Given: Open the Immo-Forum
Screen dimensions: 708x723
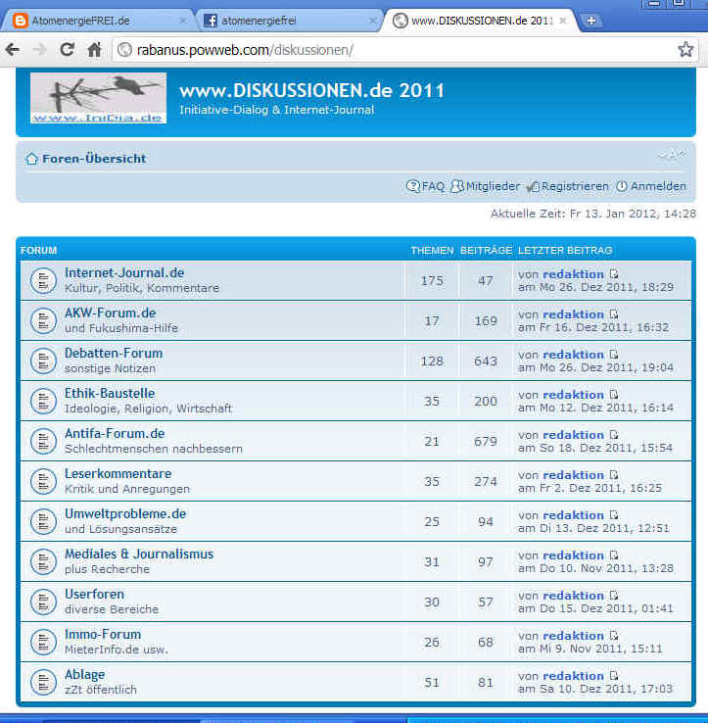Looking at the screenshot, I should click(103, 634).
